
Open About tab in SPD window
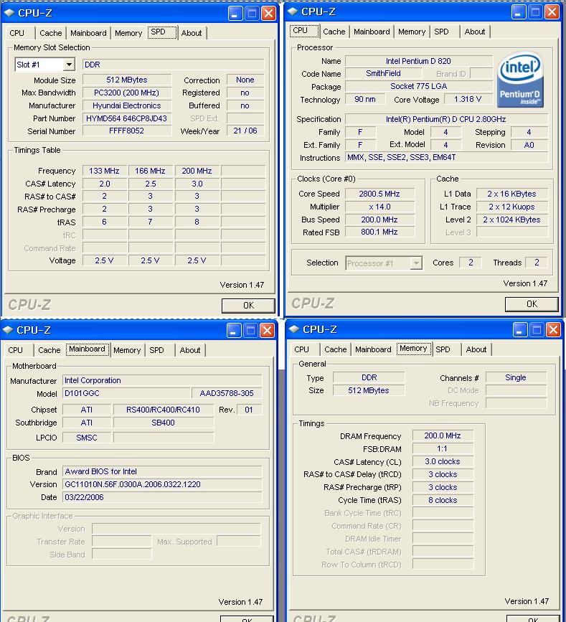pyautogui.click(x=192, y=33)
